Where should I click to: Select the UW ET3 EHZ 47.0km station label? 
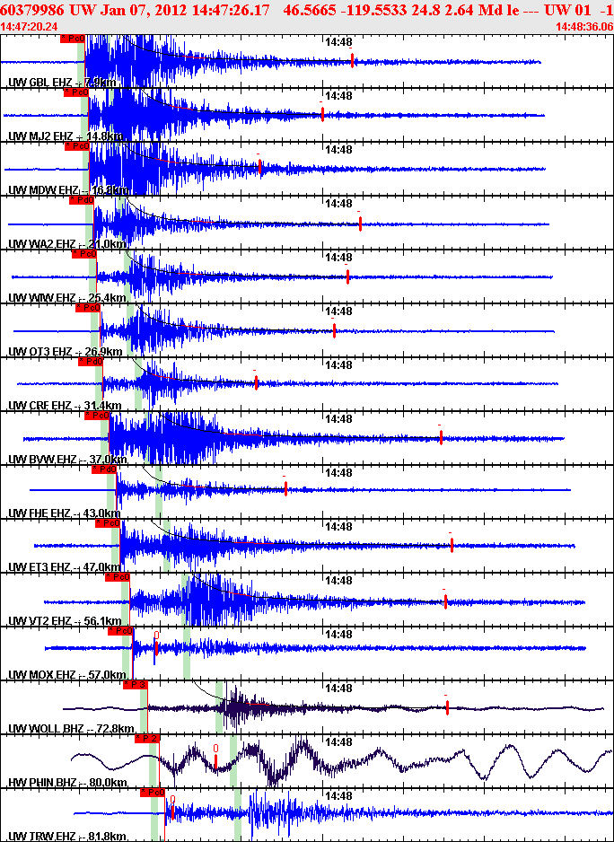(x=65, y=567)
